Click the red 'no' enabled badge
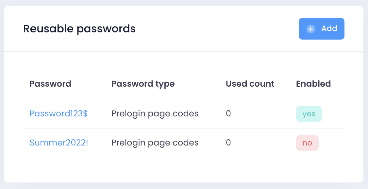Image resolution: width=368 pixels, height=189 pixels. pyautogui.click(x=307, y=143)
